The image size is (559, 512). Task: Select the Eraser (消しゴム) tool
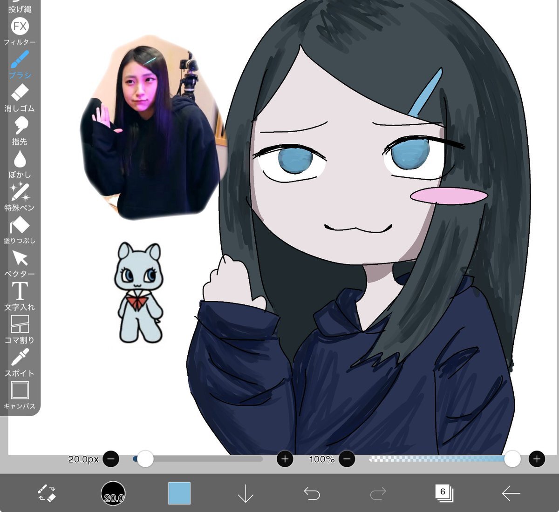tap(20, 98)
